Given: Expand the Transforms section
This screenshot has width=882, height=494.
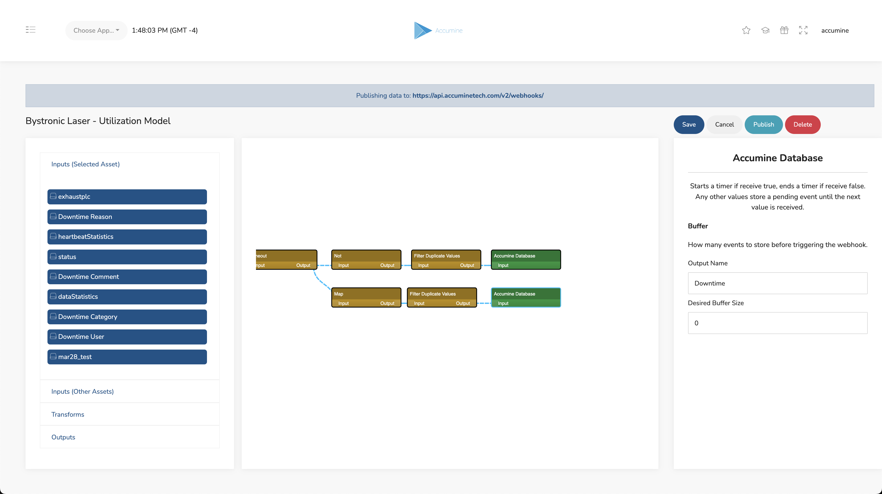Looking at the screenshot, I should (67, 414).
